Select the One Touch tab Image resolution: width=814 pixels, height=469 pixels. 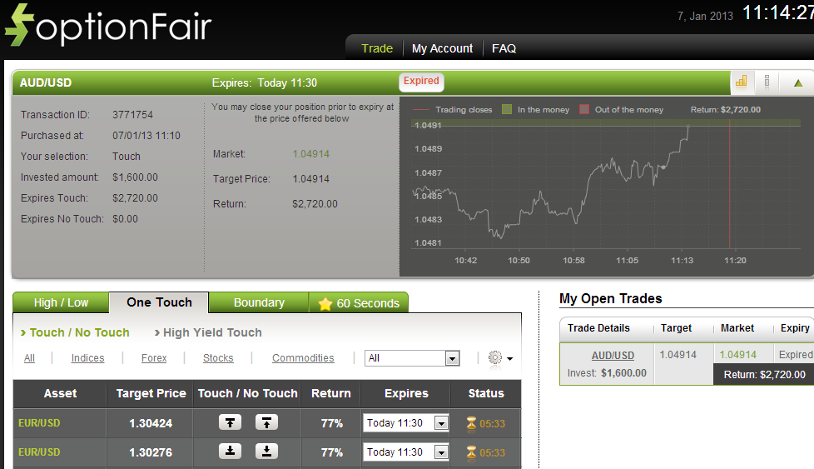tap(159, 302)
